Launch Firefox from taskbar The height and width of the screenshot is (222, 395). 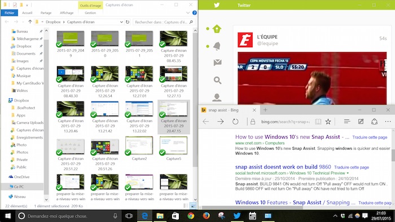point(206,216)
